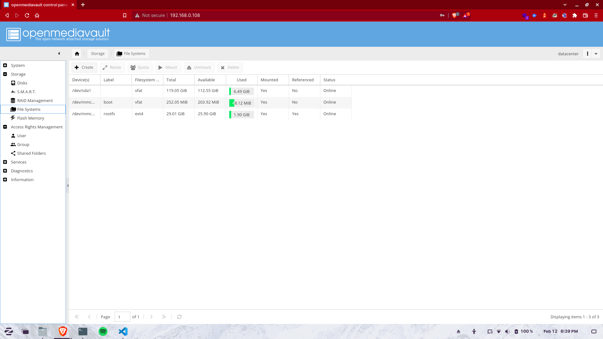The width and height of the screenshot is (603, 339).
Task: Select the rootfs label cell
Action: (116, 114)
